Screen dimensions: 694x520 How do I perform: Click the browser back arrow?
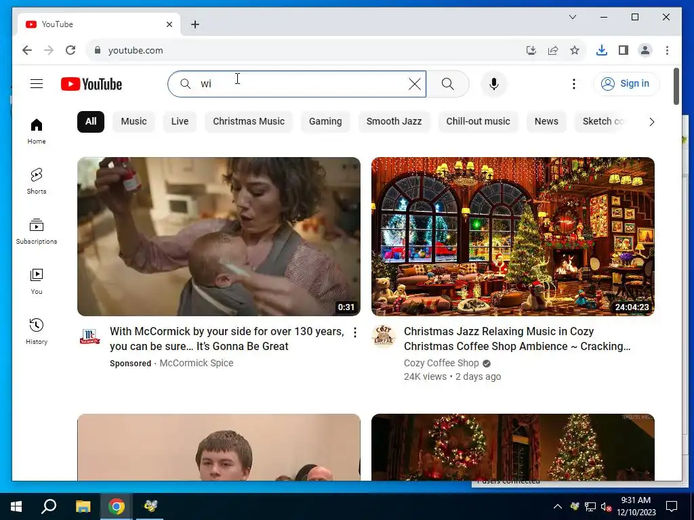[27, 50]
